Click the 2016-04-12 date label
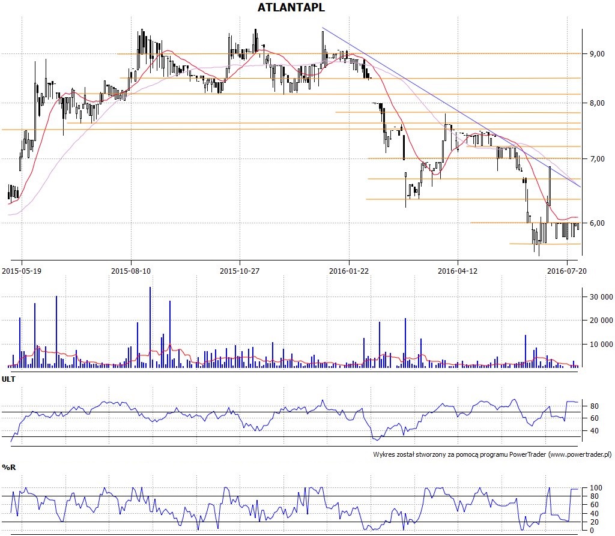 click(x=458, y=271)
